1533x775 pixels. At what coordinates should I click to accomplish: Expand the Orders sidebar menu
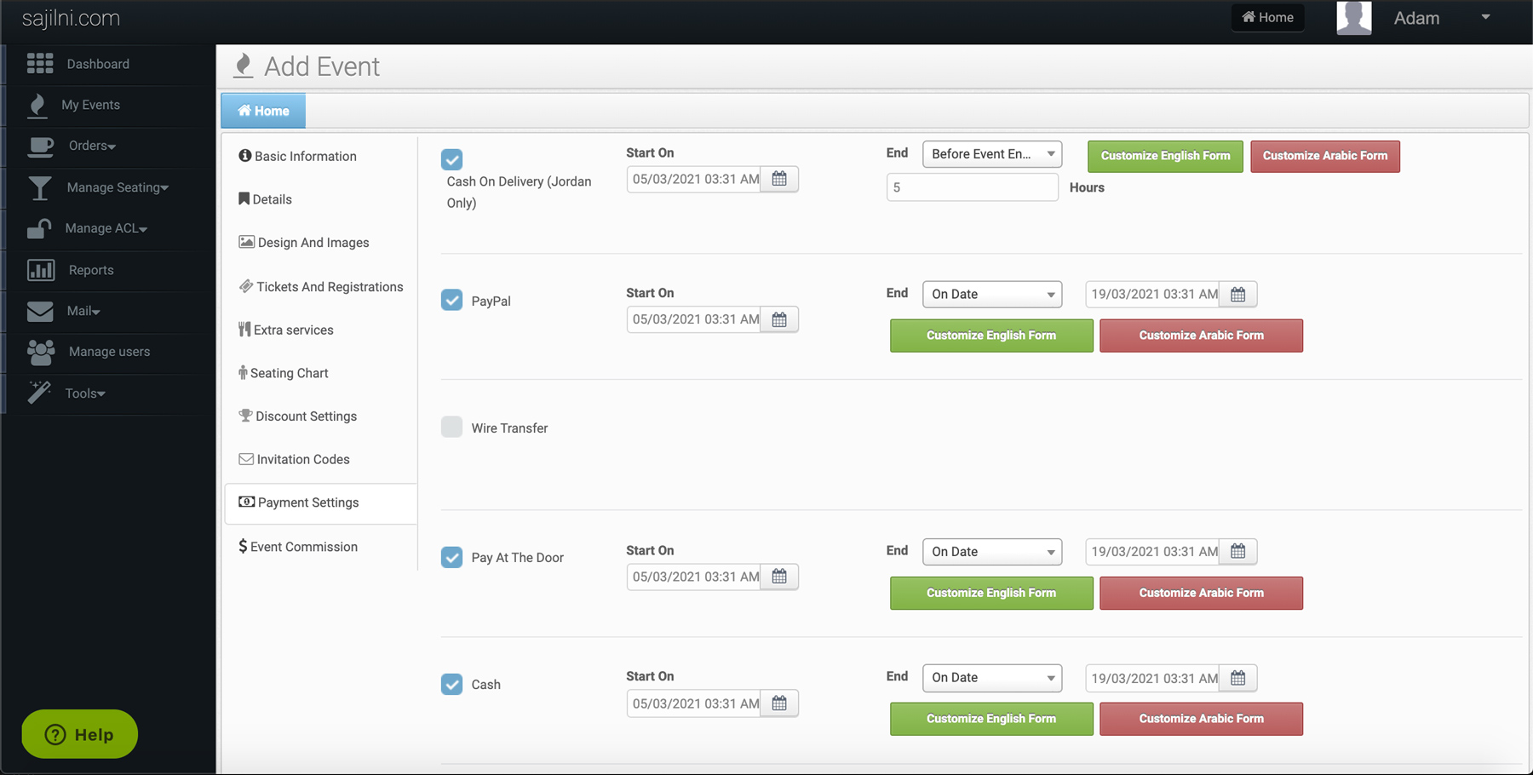pos(92,146)
